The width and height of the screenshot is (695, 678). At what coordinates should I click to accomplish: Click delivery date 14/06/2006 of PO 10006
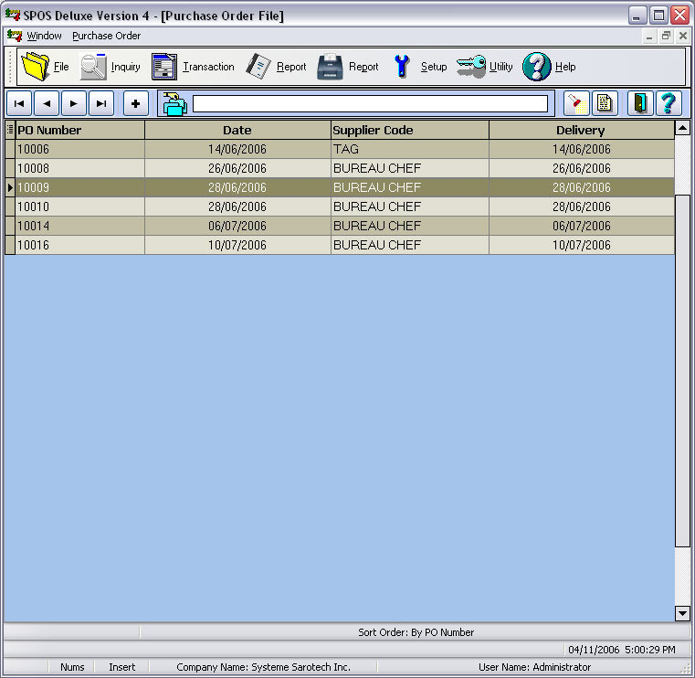point(582,149)
